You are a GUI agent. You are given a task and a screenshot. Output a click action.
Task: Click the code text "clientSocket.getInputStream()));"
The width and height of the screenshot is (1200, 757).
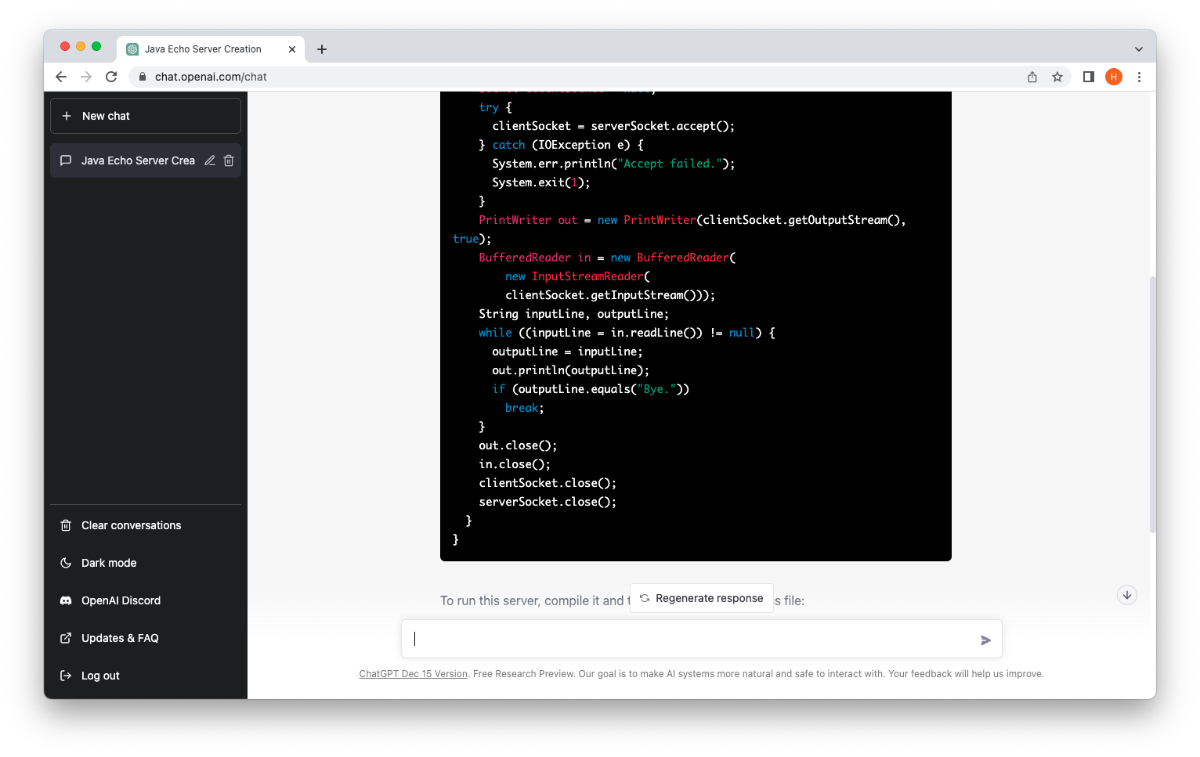click(610, 295)
